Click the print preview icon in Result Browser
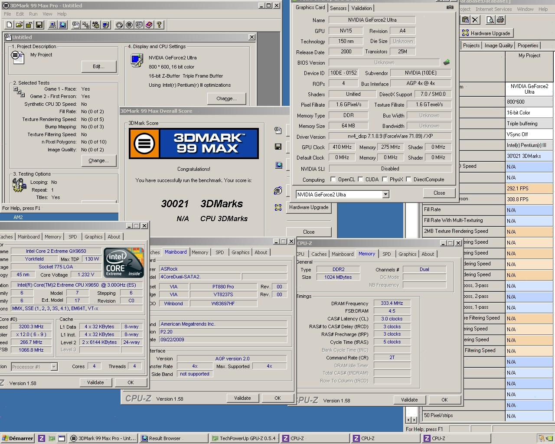Viewport: 555px width, 444px height. [x=490, y=20]
